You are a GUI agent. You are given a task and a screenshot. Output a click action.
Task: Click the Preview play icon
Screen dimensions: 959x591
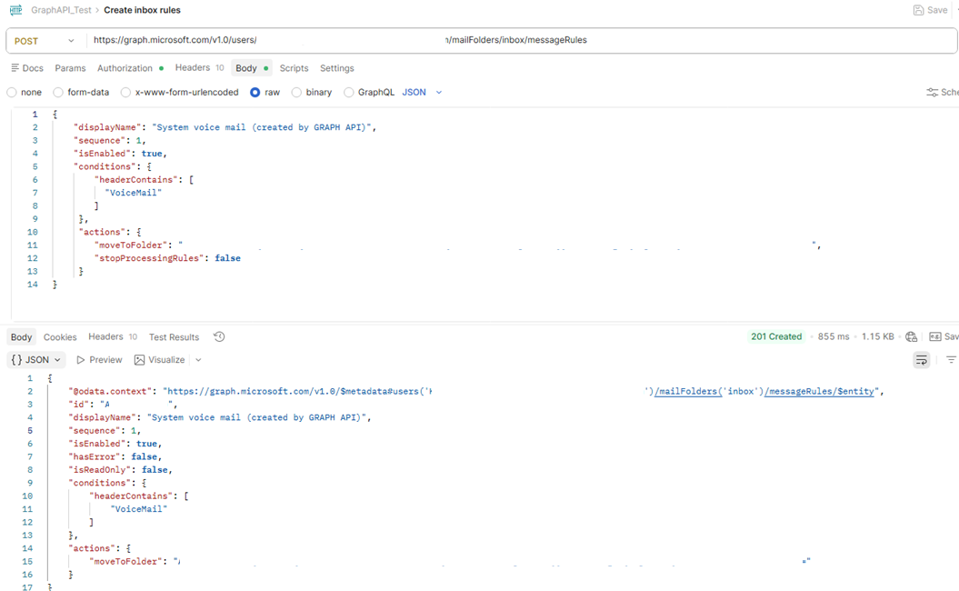coord(81,360)
